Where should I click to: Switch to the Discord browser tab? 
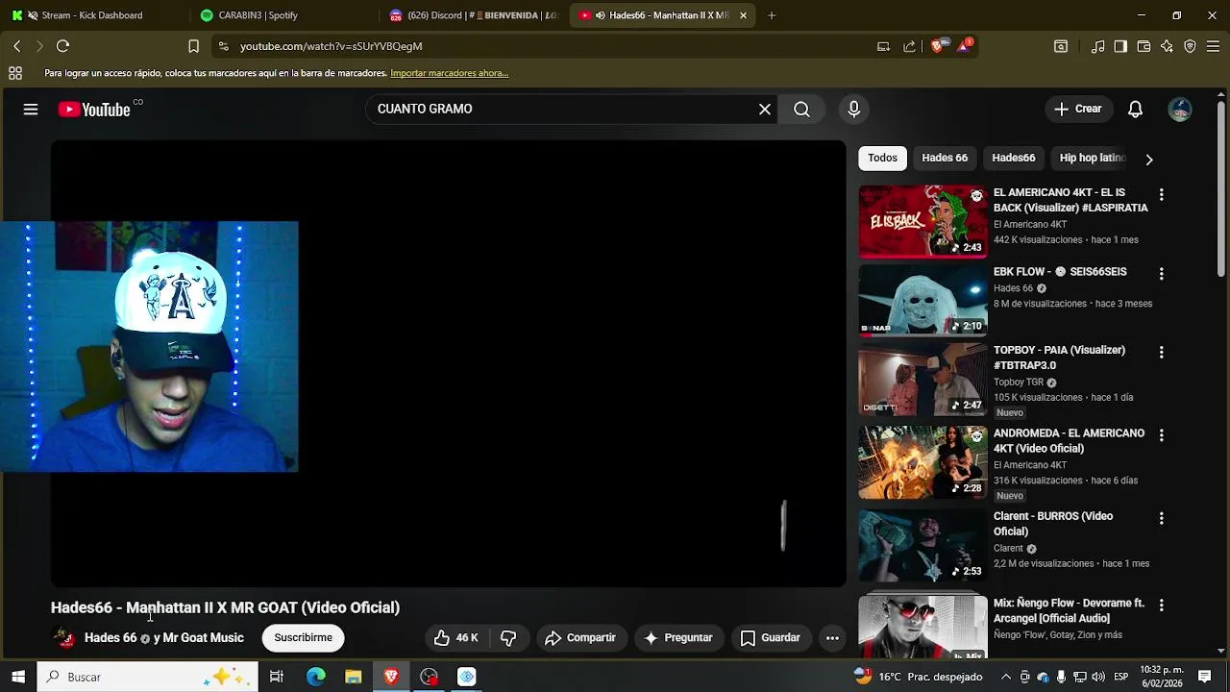(473, 15)
